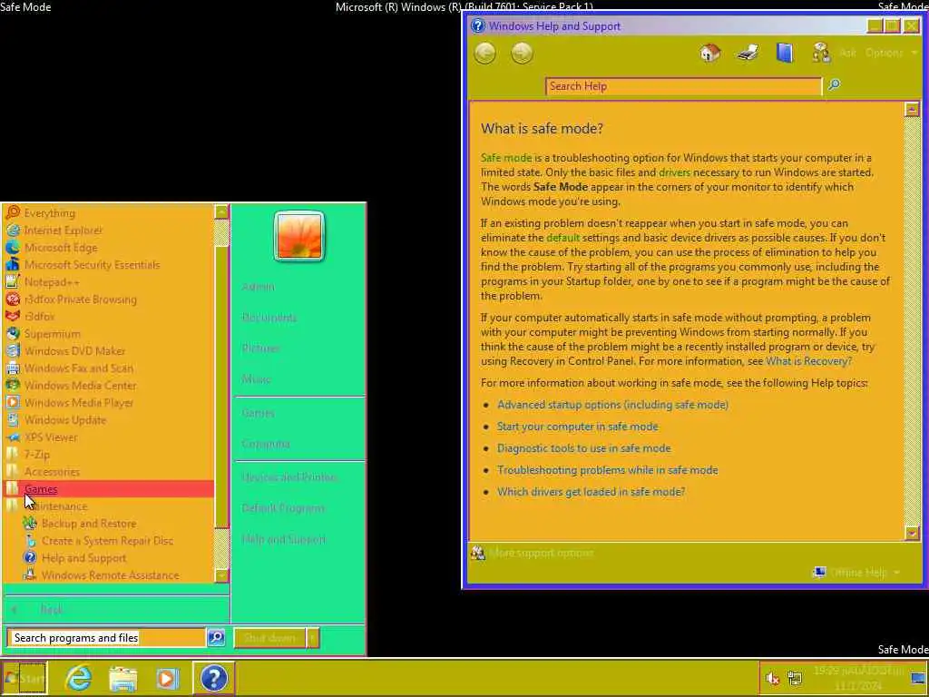
Task: Open Which drivers get loaded in safe mode?
Action: coord(591,492)
